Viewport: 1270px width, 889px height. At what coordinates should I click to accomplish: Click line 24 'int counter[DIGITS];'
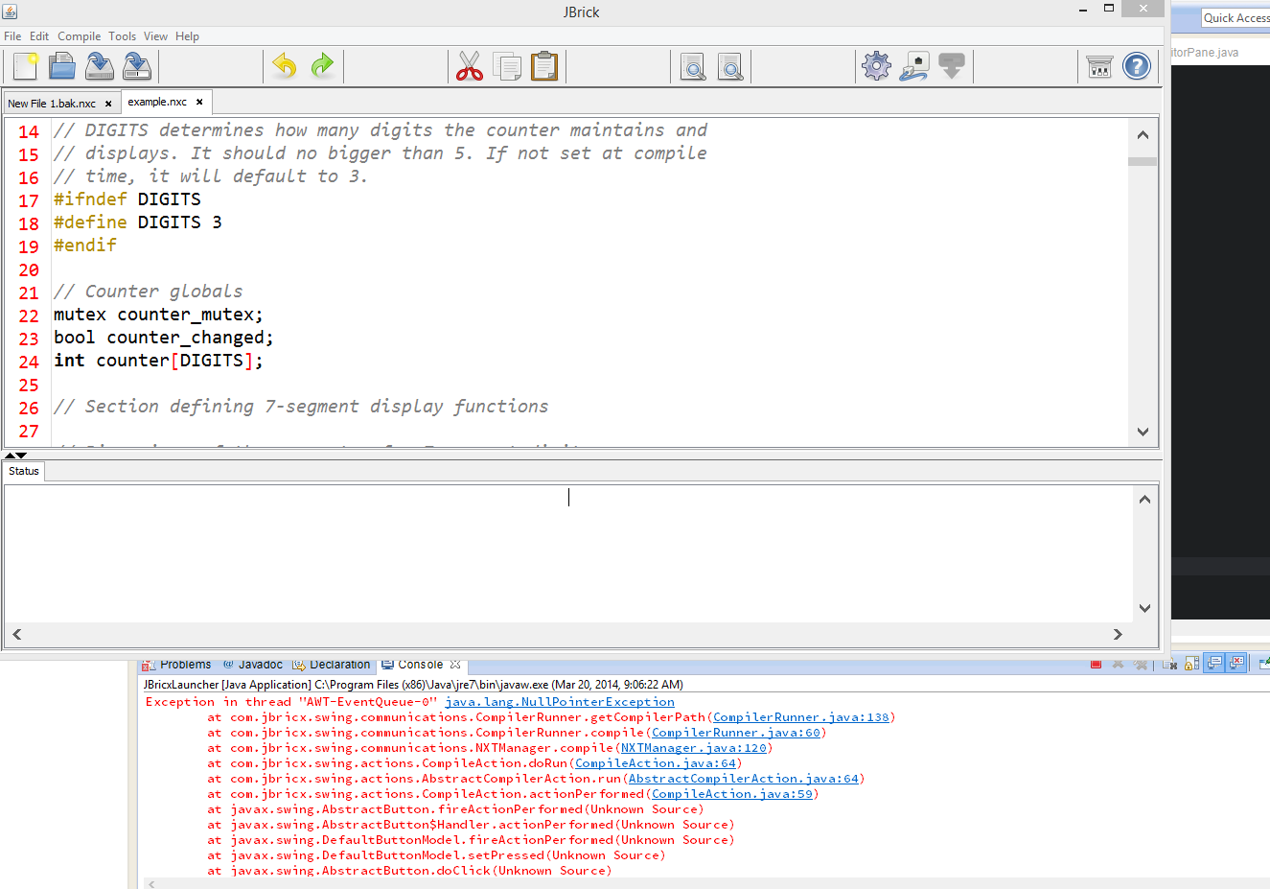tap(158, 361)
